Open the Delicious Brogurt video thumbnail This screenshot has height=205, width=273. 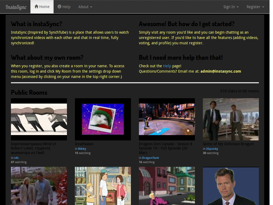[x=231, y=119]
